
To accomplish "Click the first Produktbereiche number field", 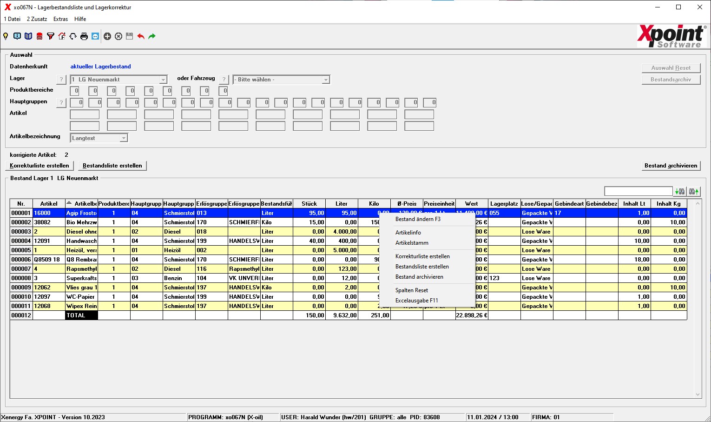I will 75,91.
